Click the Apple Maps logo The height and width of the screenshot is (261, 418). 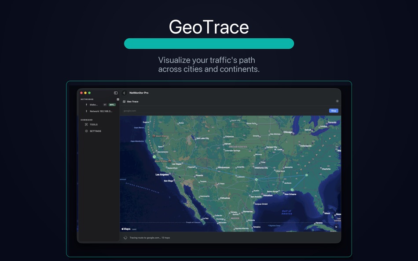pyautogui.click(x=126, y=229)
